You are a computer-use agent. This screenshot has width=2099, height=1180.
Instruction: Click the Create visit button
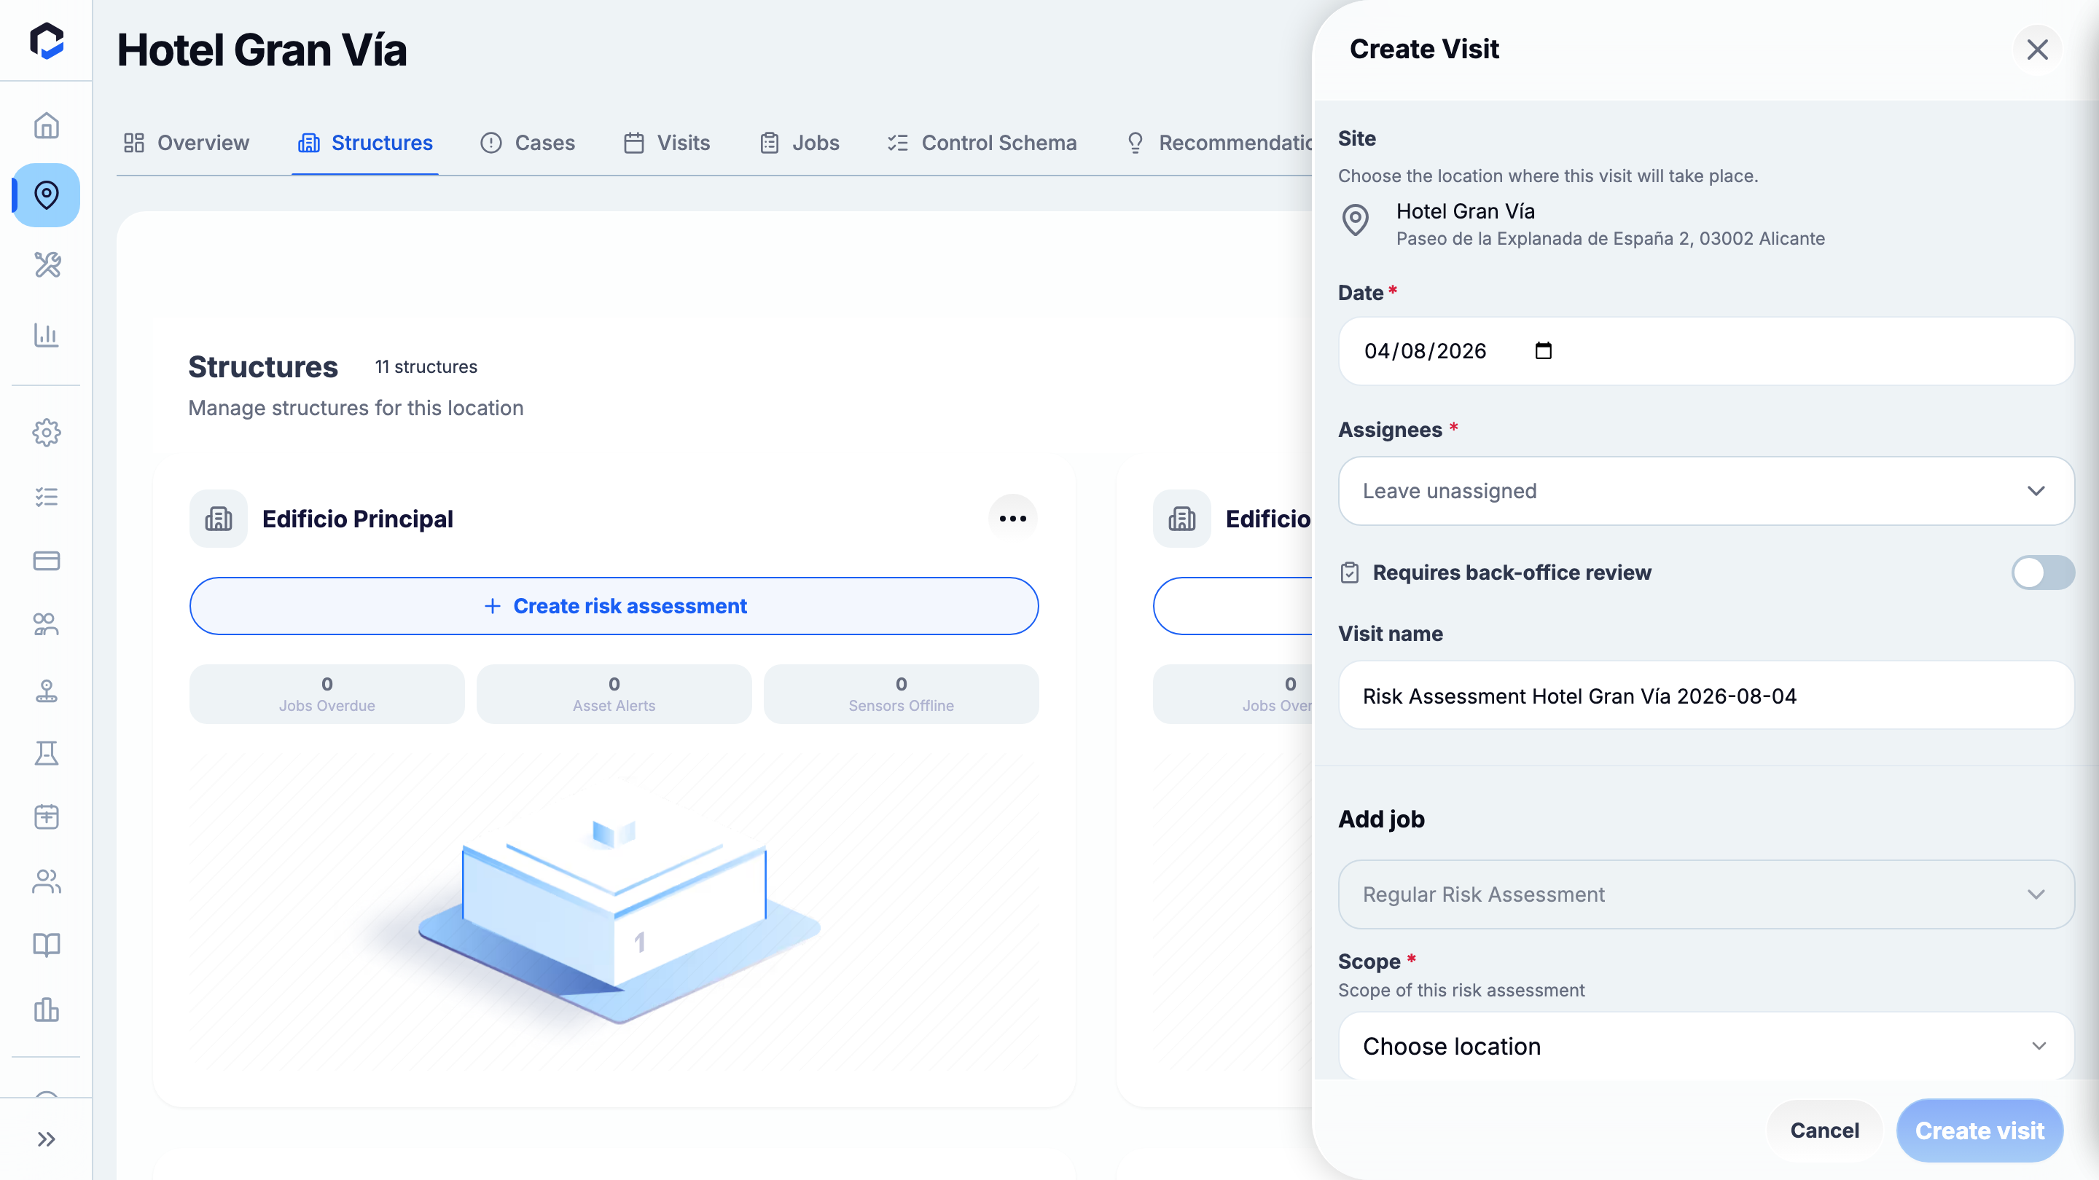click(1979, 1130)
